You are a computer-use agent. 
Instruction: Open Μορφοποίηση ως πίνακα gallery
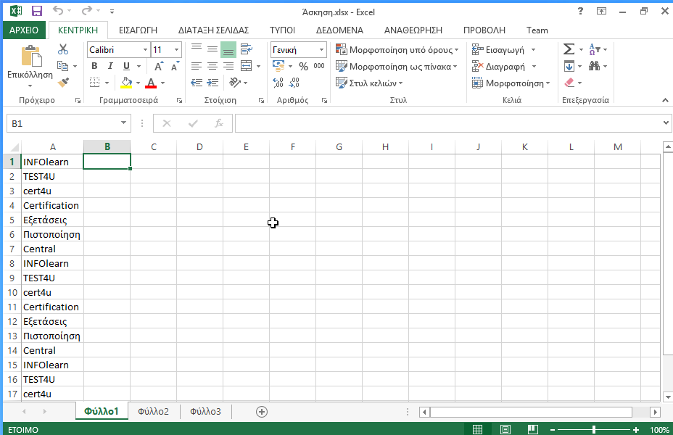[x=396, y=67]
